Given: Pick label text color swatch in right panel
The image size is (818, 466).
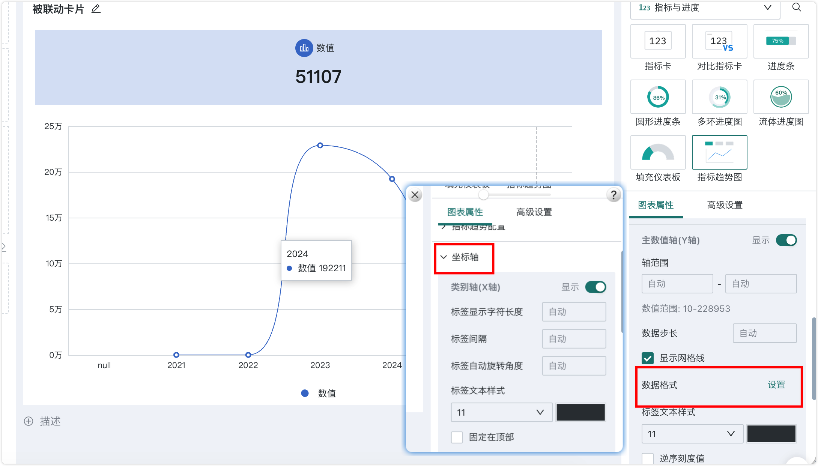Looking at the screenshot, I should (x=771, y=434).
